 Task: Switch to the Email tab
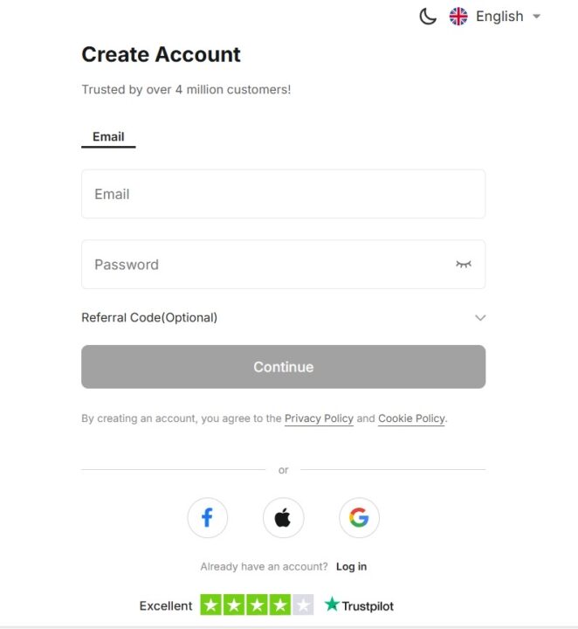click(x=108, y=137)
